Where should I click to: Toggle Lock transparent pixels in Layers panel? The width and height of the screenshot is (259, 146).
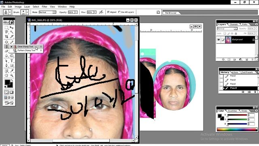point(225,33)
